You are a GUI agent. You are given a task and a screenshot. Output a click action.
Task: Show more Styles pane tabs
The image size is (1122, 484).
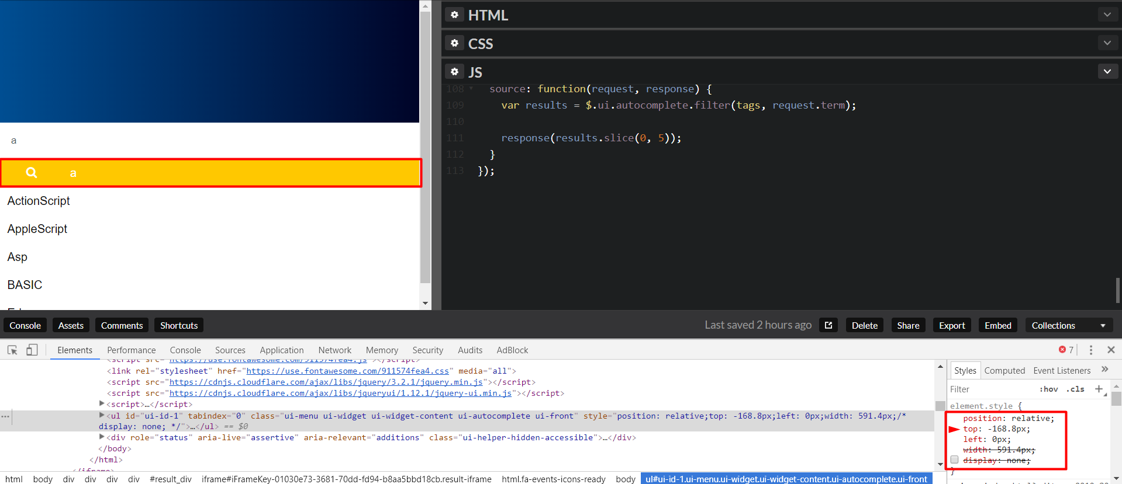tap(1104, 370)
